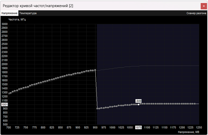Click the 1250 voltage axis value

(x=199, y=128)
